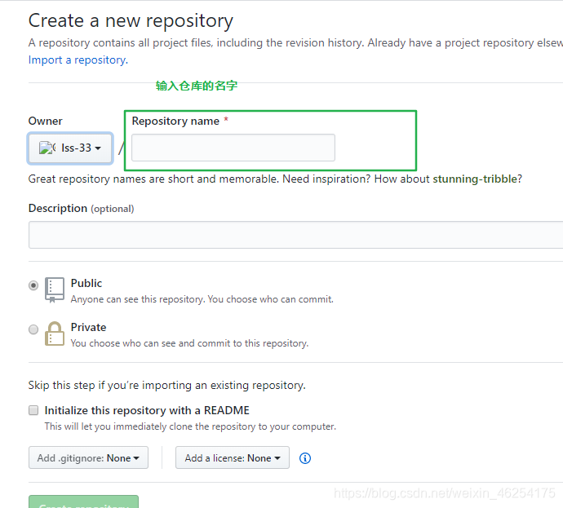This screenshot has height=508, width=563.
Task: Select the Public radio button
Action: coord(33,285)
